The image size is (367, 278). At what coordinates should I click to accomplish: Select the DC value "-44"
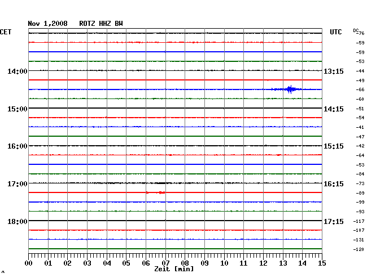point(360,71)
